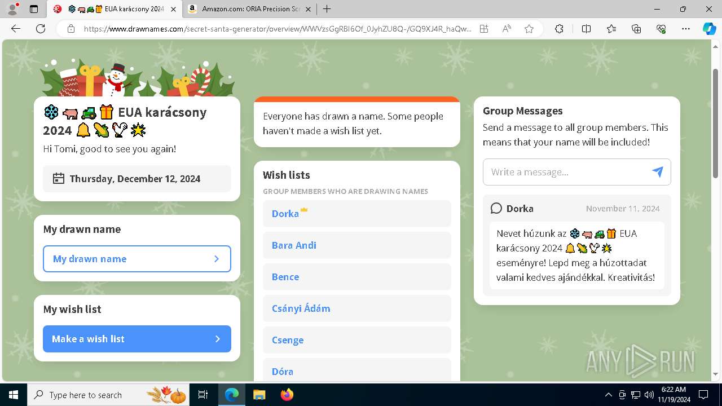Click the November 11, 2024 message date
Screen dimensions: 722x406
(x=623, y=209)
